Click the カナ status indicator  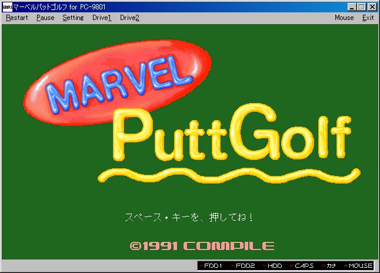(329, 266)
